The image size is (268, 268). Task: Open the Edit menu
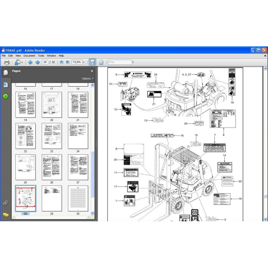point(10,56)
